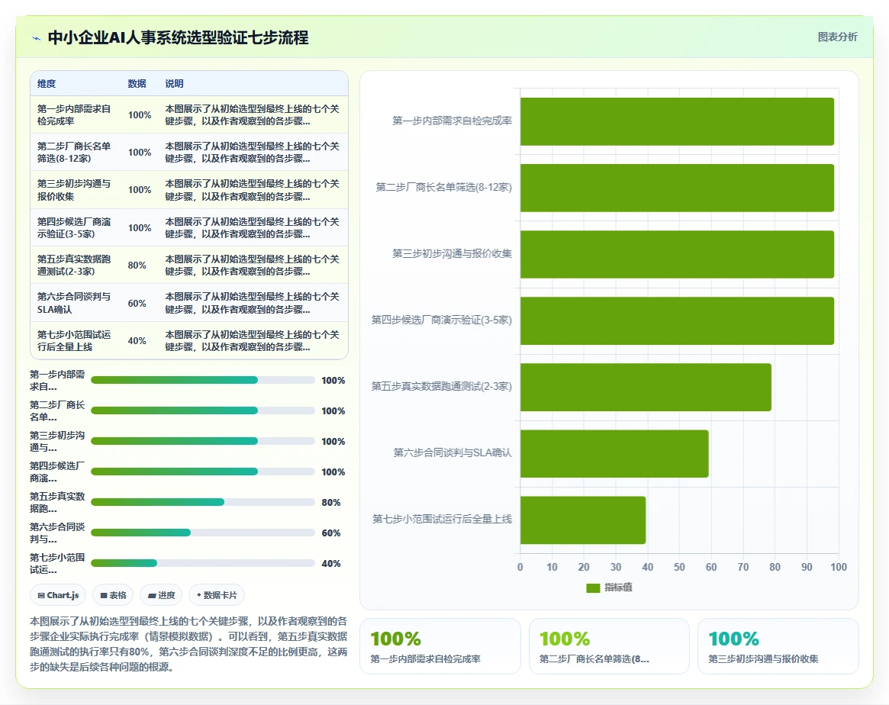Click the 指标值 legend text
The height and width of the screenshot is (705, 889).
click(x=618, y=587)
